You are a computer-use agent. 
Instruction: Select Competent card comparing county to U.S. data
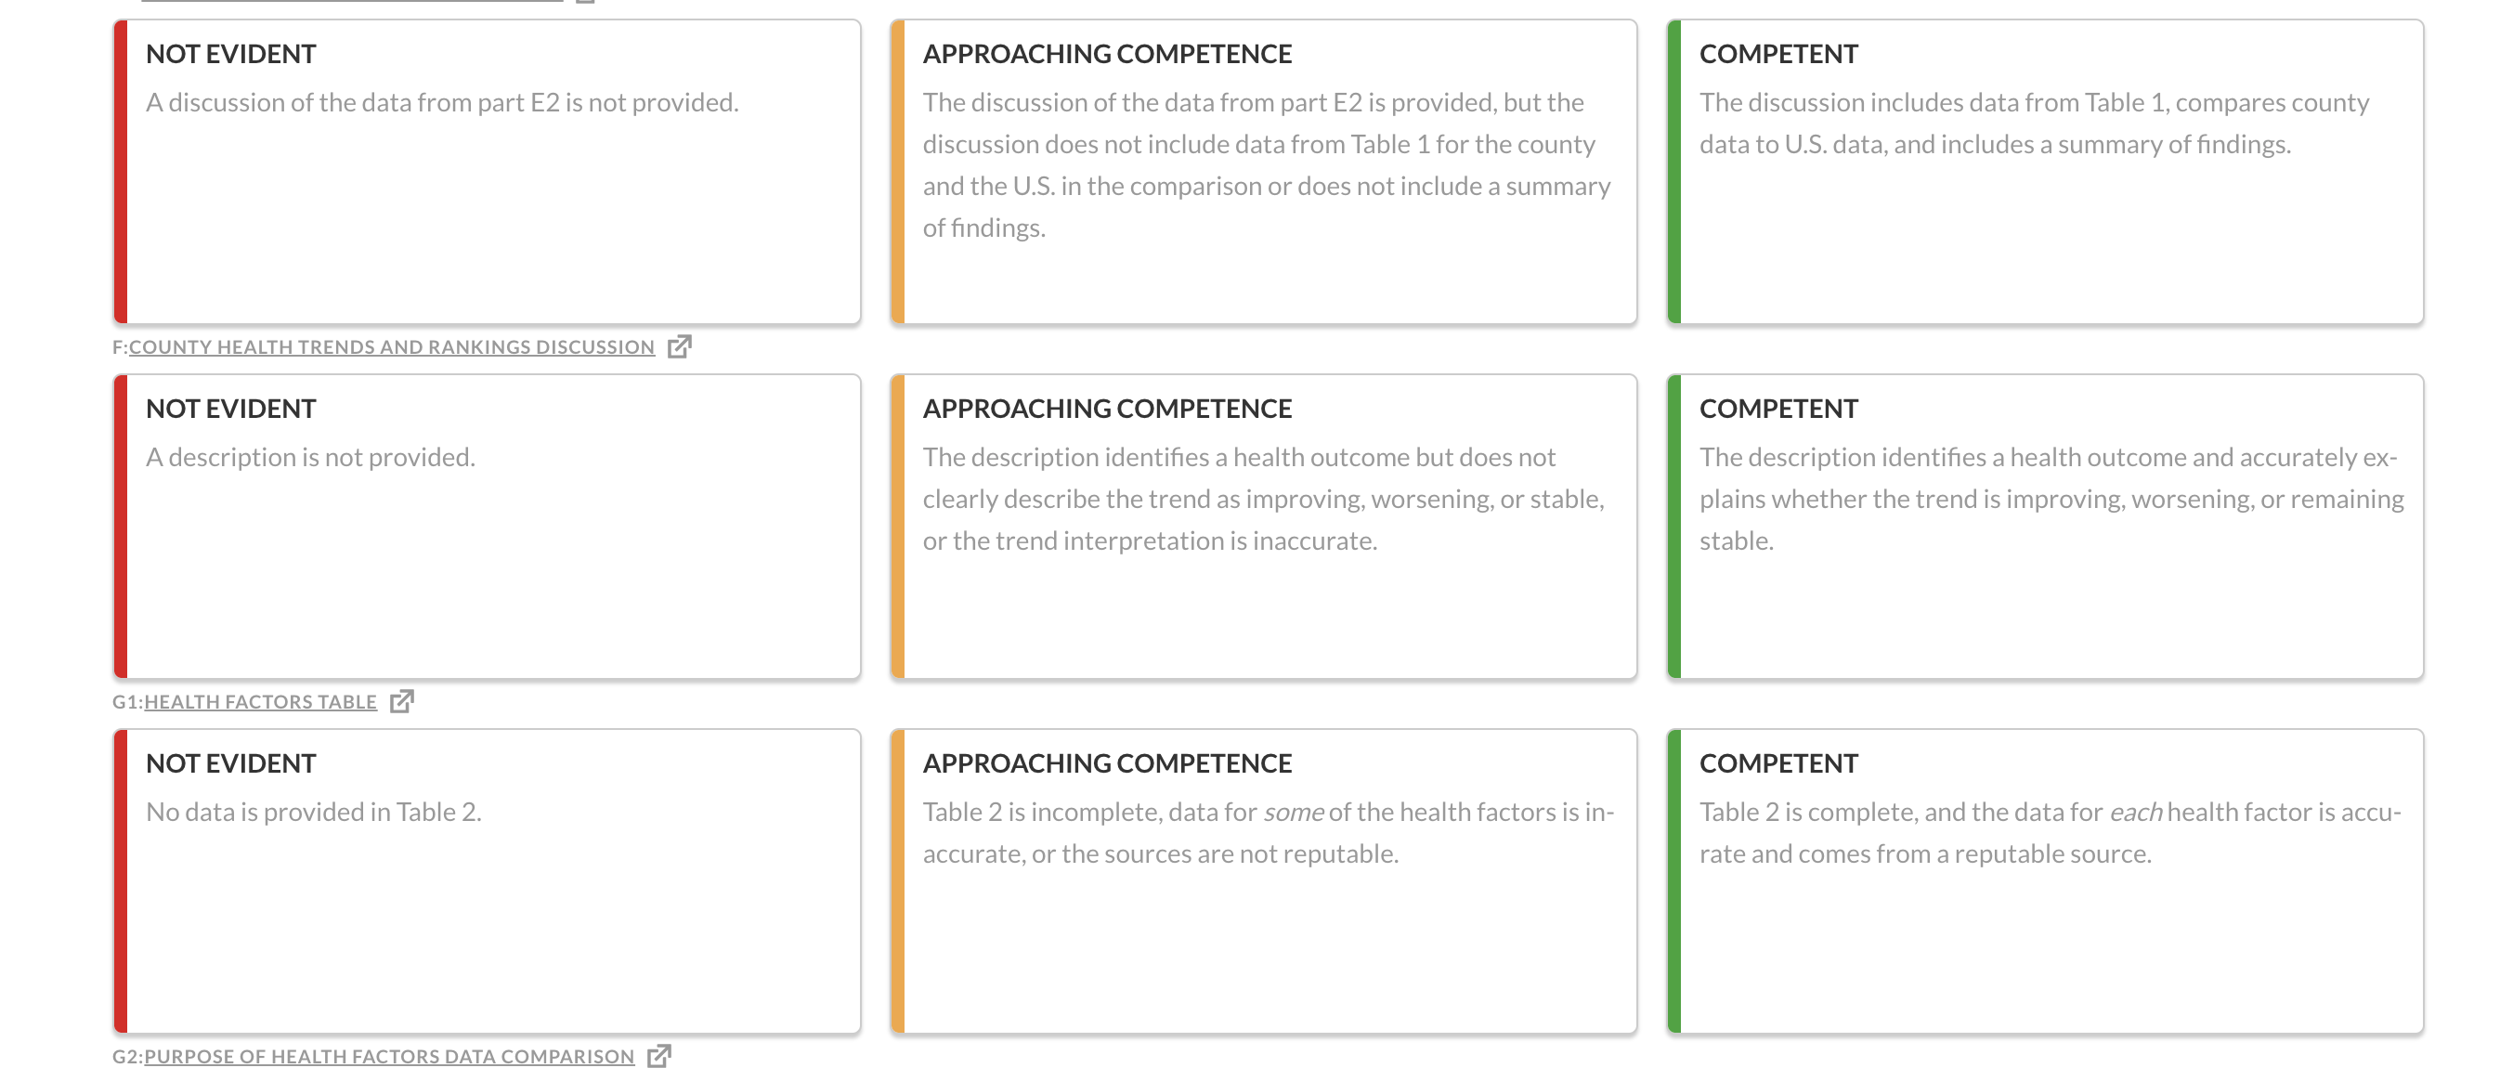(x=2046, y=171)
